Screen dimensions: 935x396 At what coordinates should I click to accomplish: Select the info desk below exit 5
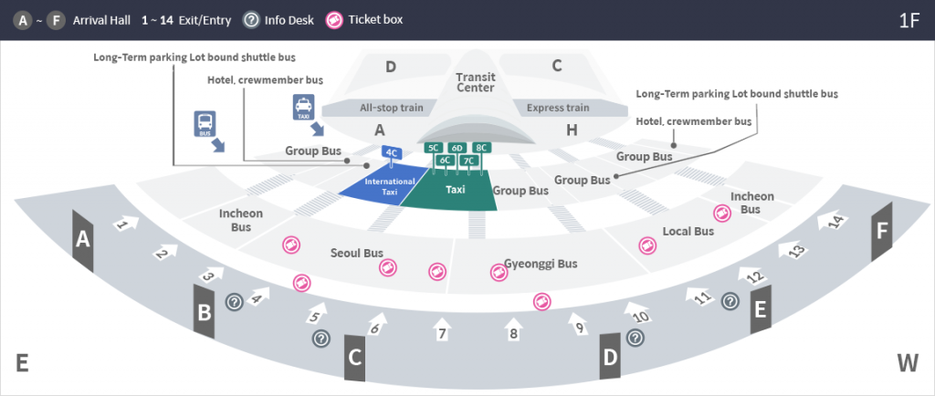pos(320,339)
